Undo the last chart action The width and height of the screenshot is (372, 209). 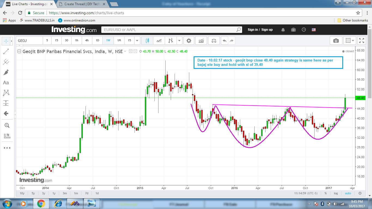tap(224, 41)
